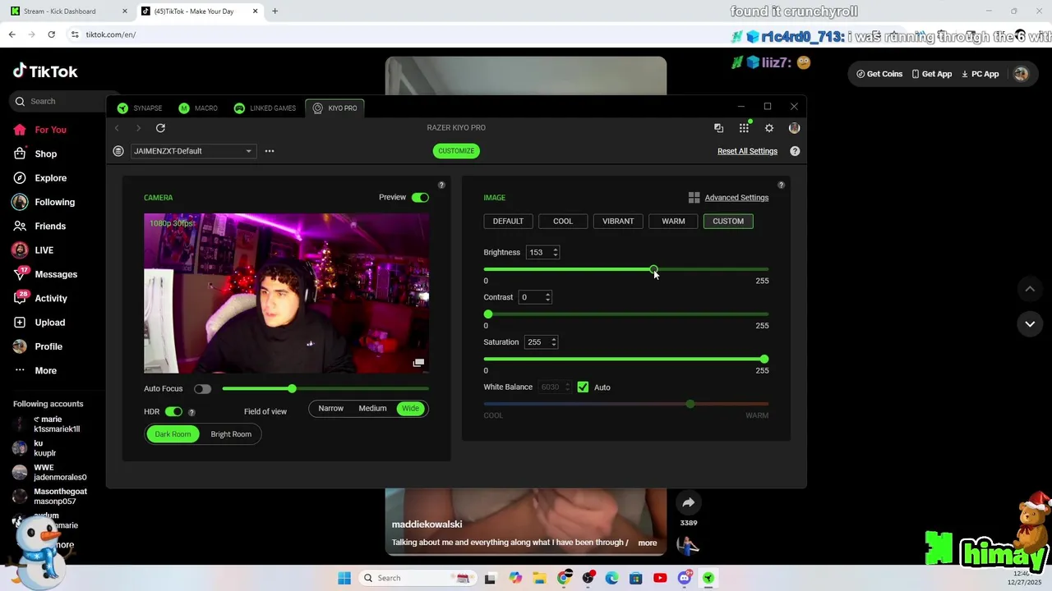Expand the video caption with more
Screen dimensions: 1052x591
point(648,543)
